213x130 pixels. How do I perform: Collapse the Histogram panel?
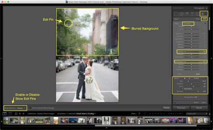[207, 8]
